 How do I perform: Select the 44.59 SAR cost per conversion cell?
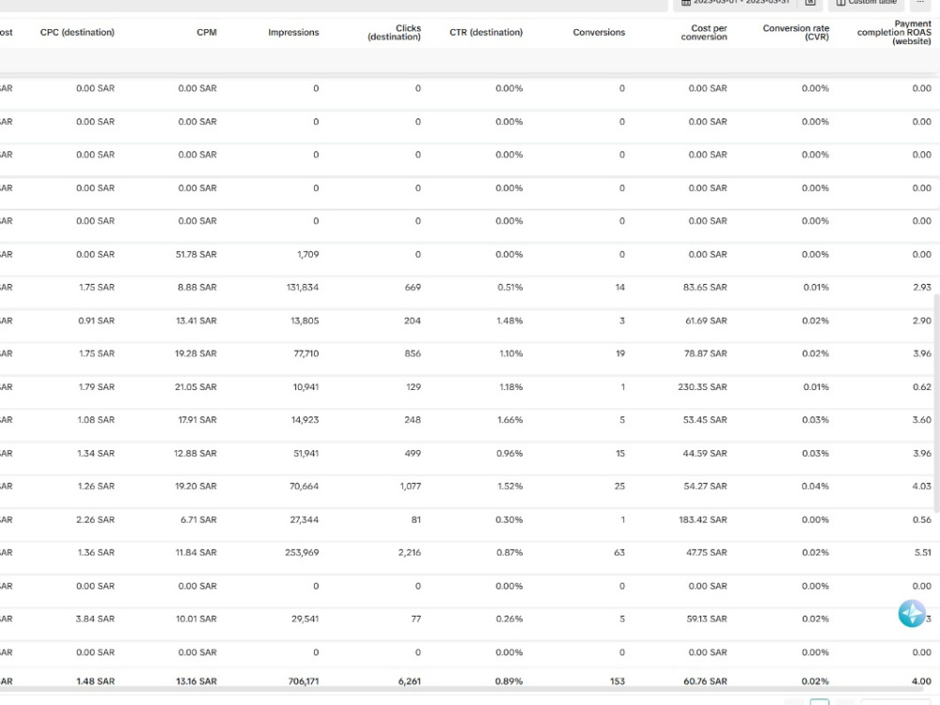(705, 454)
